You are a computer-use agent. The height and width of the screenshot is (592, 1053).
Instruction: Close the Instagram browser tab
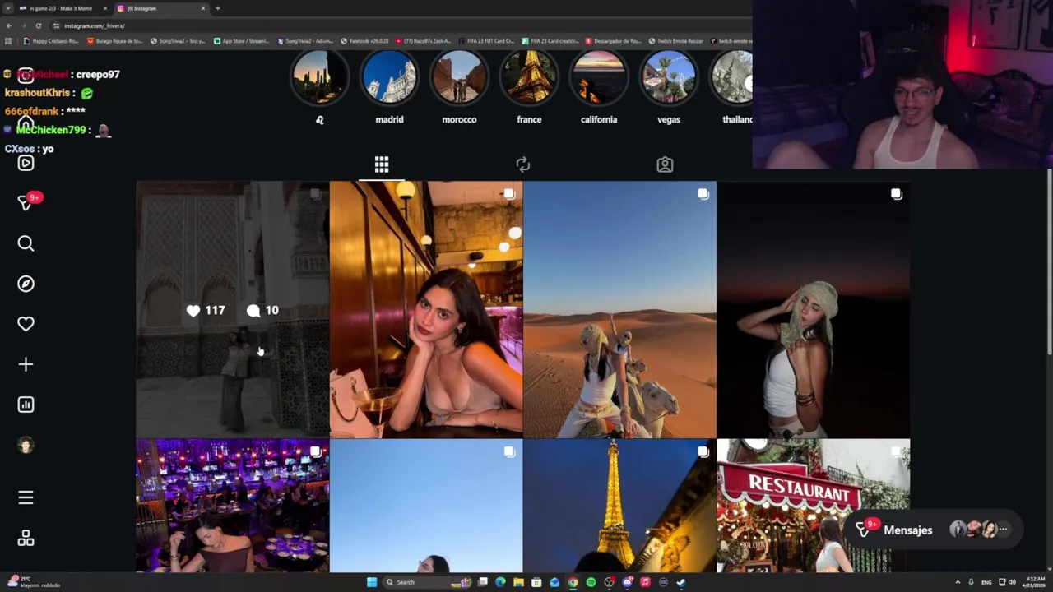pos(203,8)
